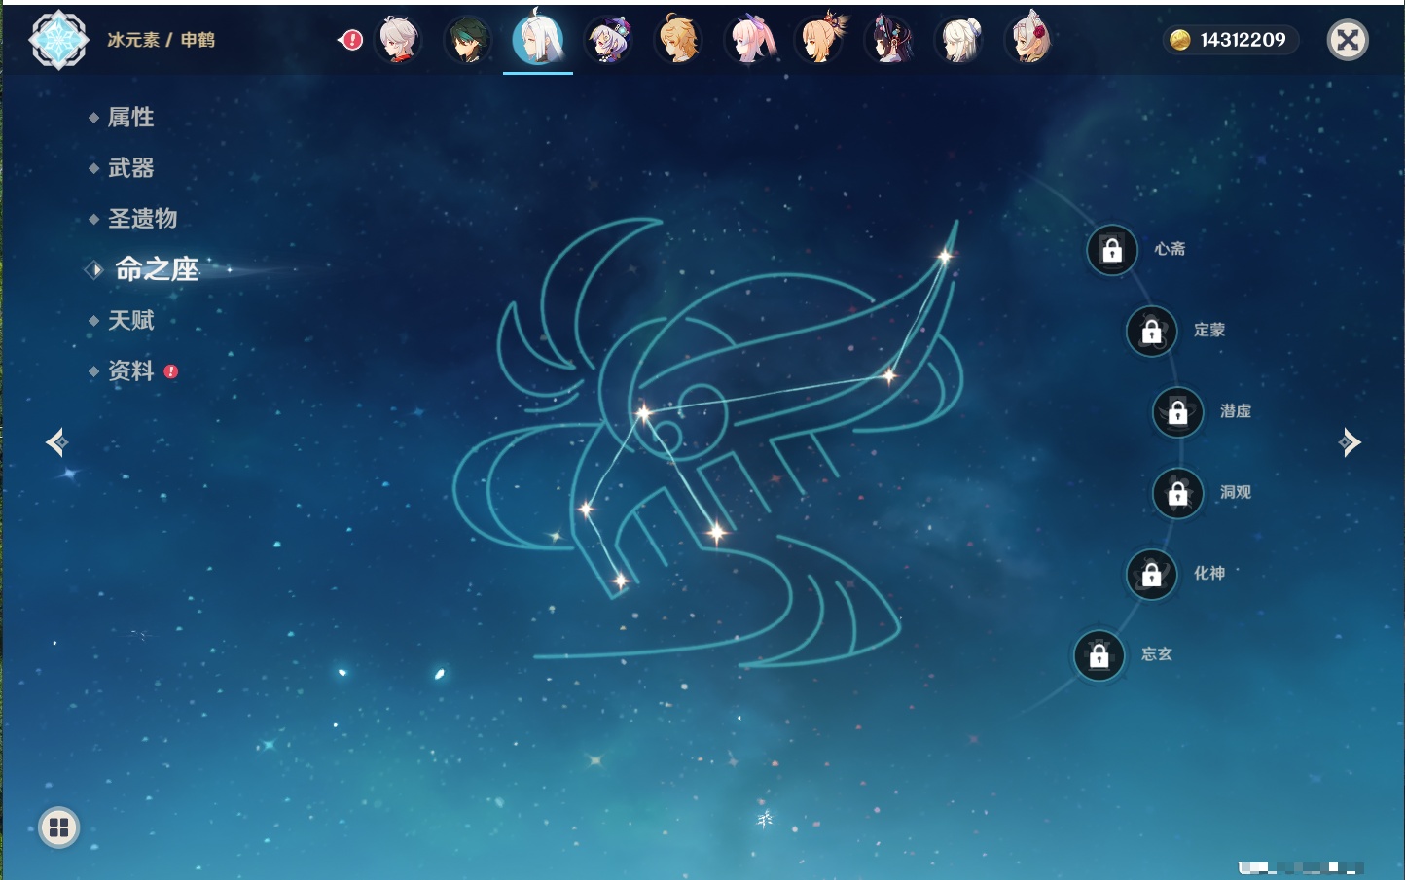Open the 天赋 talents page
1405x880 pixels.
coord(130,320)
